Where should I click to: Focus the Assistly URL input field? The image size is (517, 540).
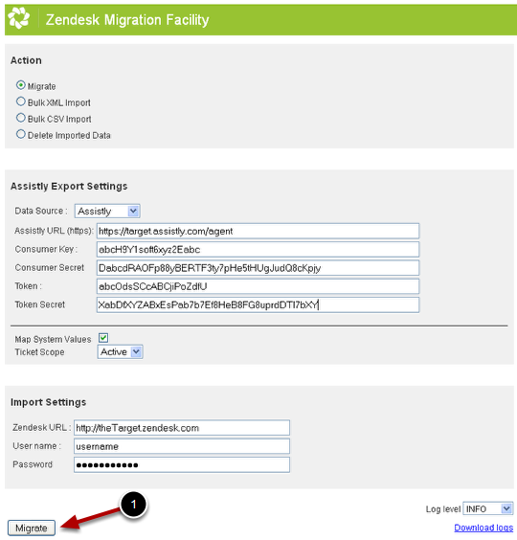click(x=258, y=231)
